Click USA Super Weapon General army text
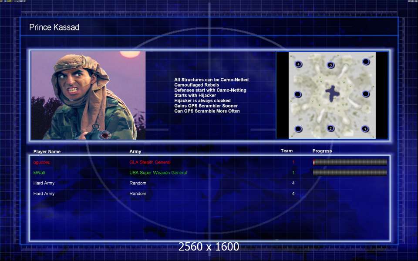The width and height of the screenshot is (418, 261). tap(158, 173)
